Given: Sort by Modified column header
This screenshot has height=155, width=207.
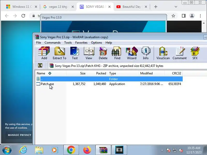Looking at the screenshot, I should (x=152, y=73).
